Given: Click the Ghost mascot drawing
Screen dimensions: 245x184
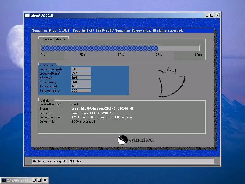Looking at the screenshot, I should point(172,82).
